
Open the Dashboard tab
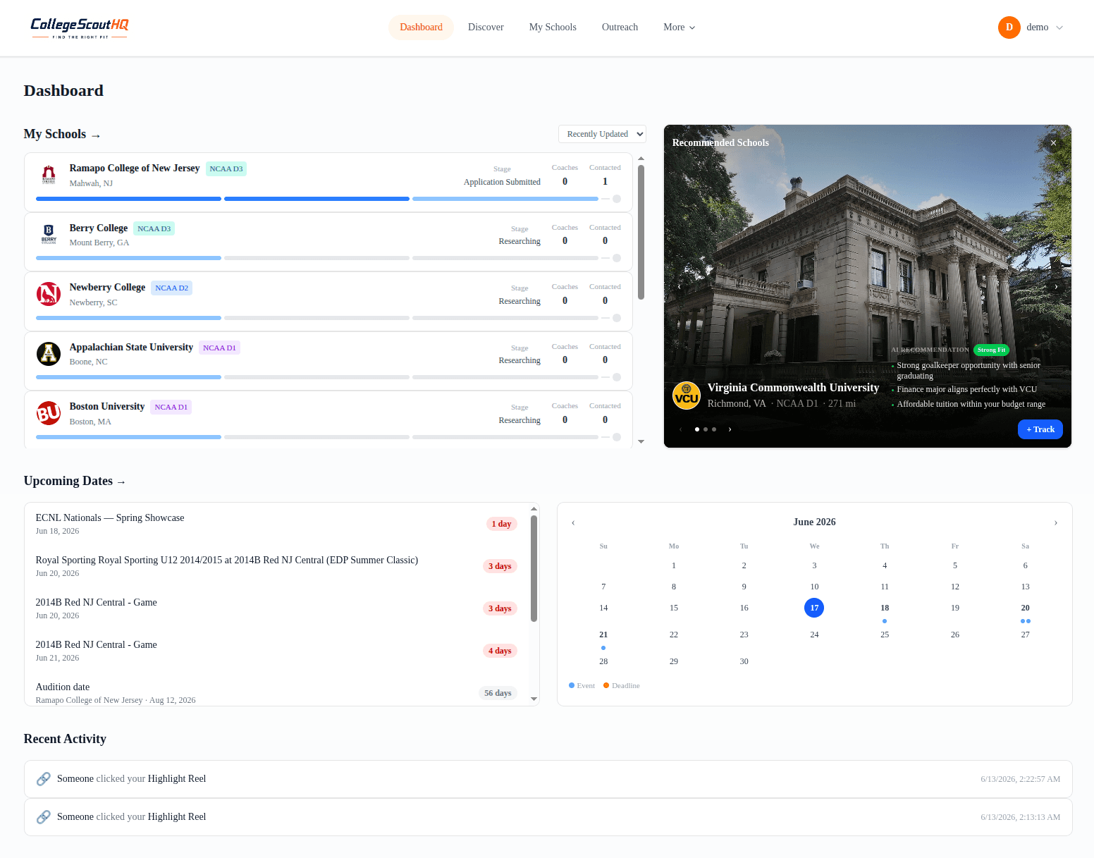(x=421, y=27)
